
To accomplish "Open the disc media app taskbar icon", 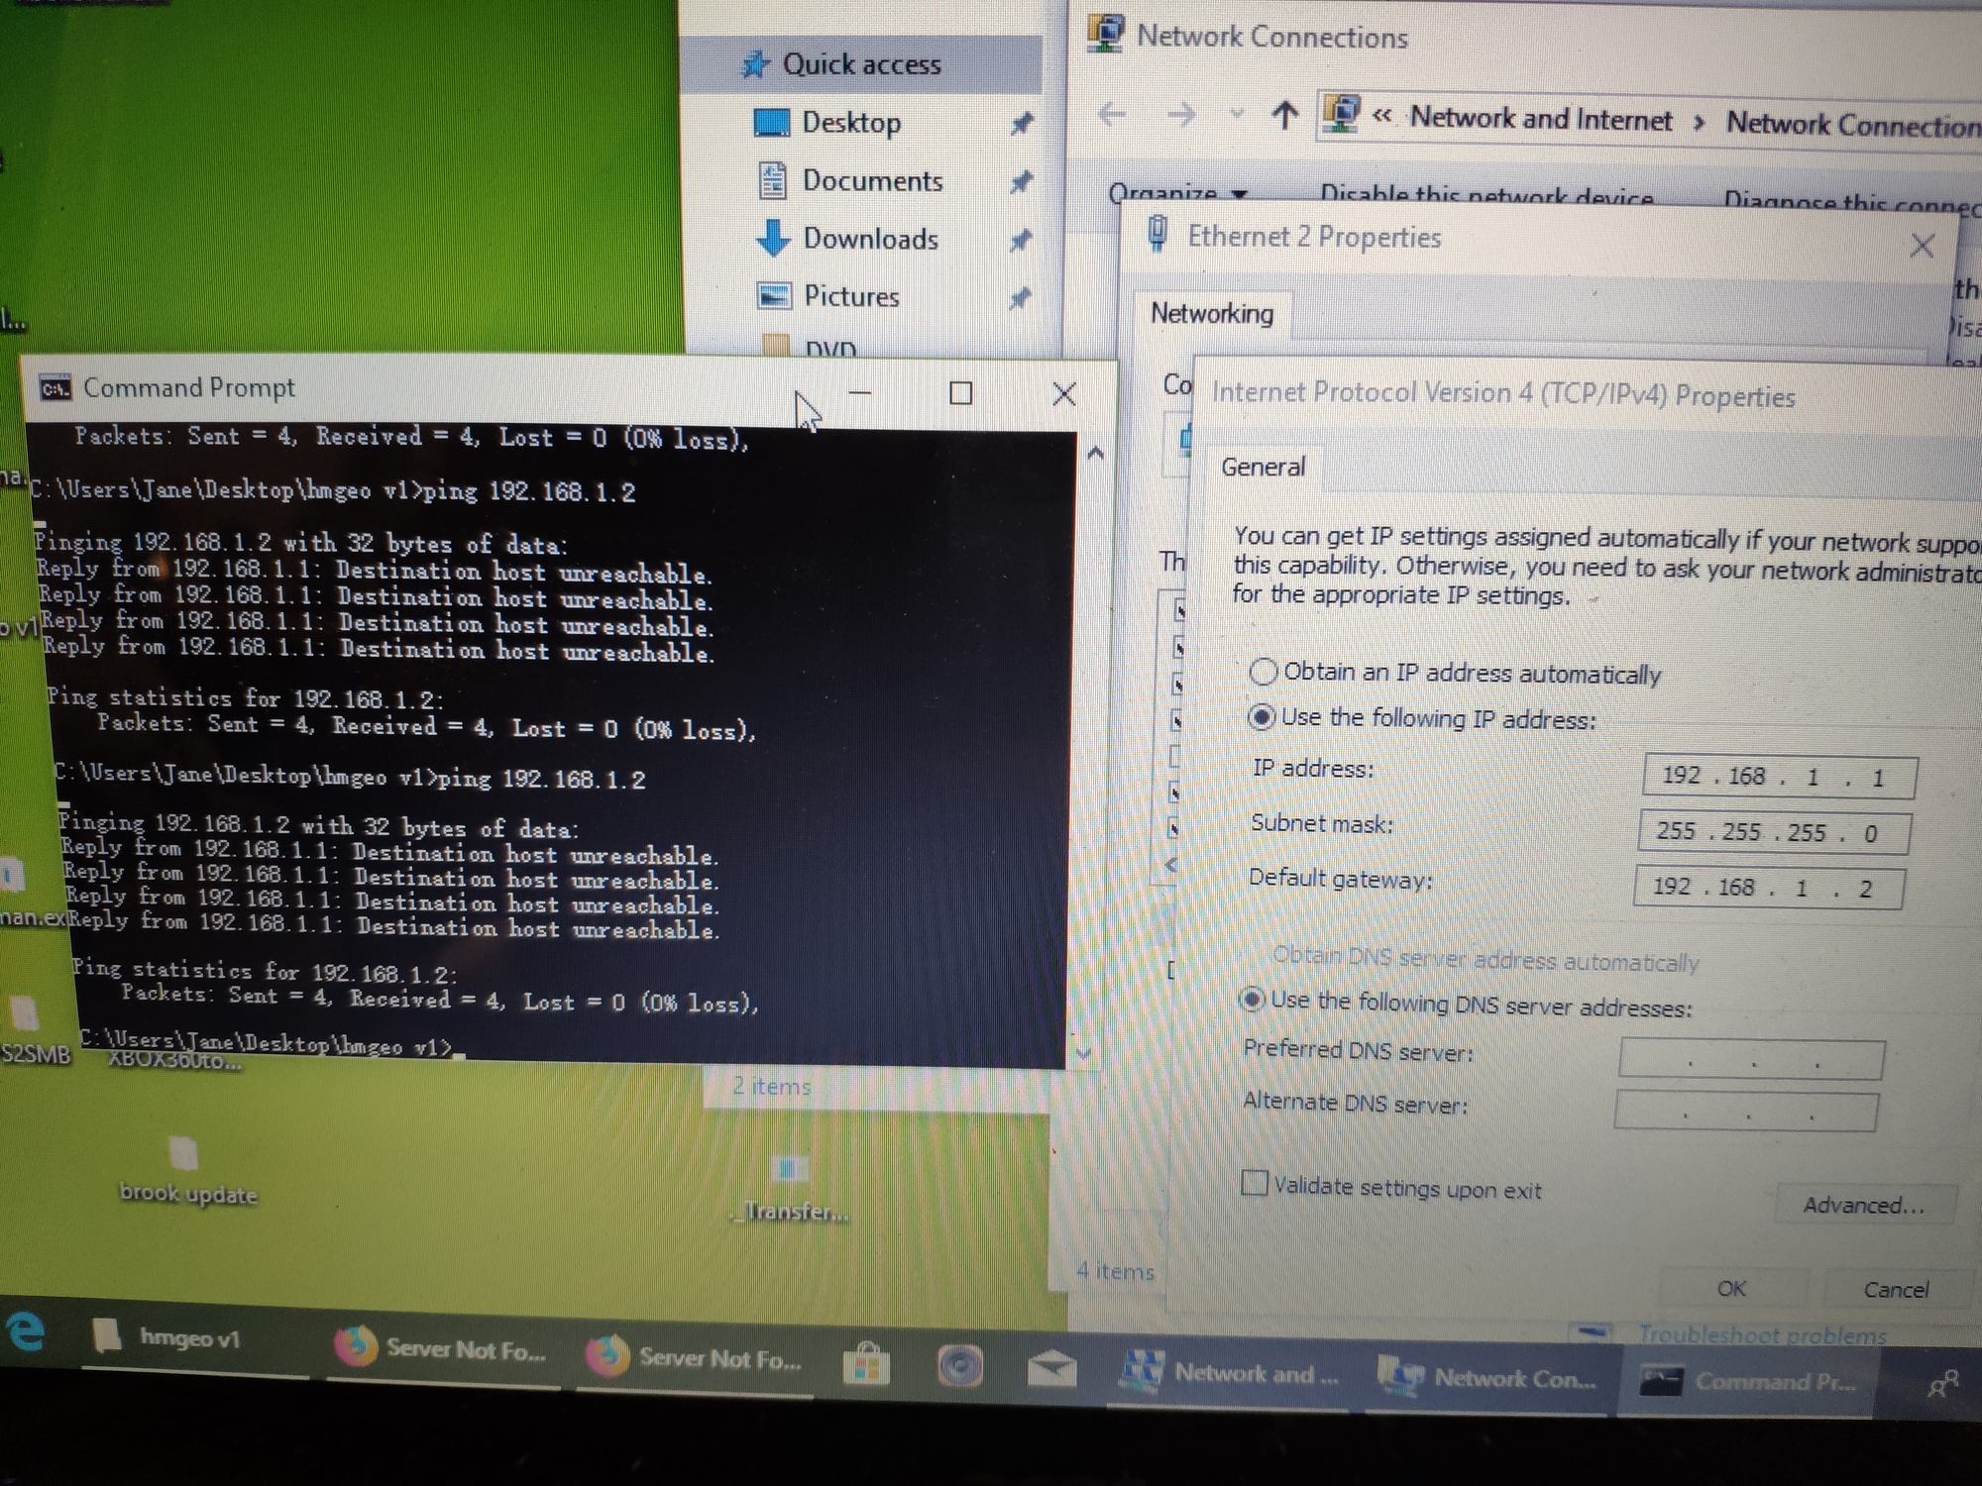I will pos(958,1368).
